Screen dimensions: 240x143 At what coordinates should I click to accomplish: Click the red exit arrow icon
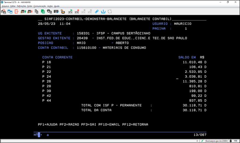[x=16, y=12]
